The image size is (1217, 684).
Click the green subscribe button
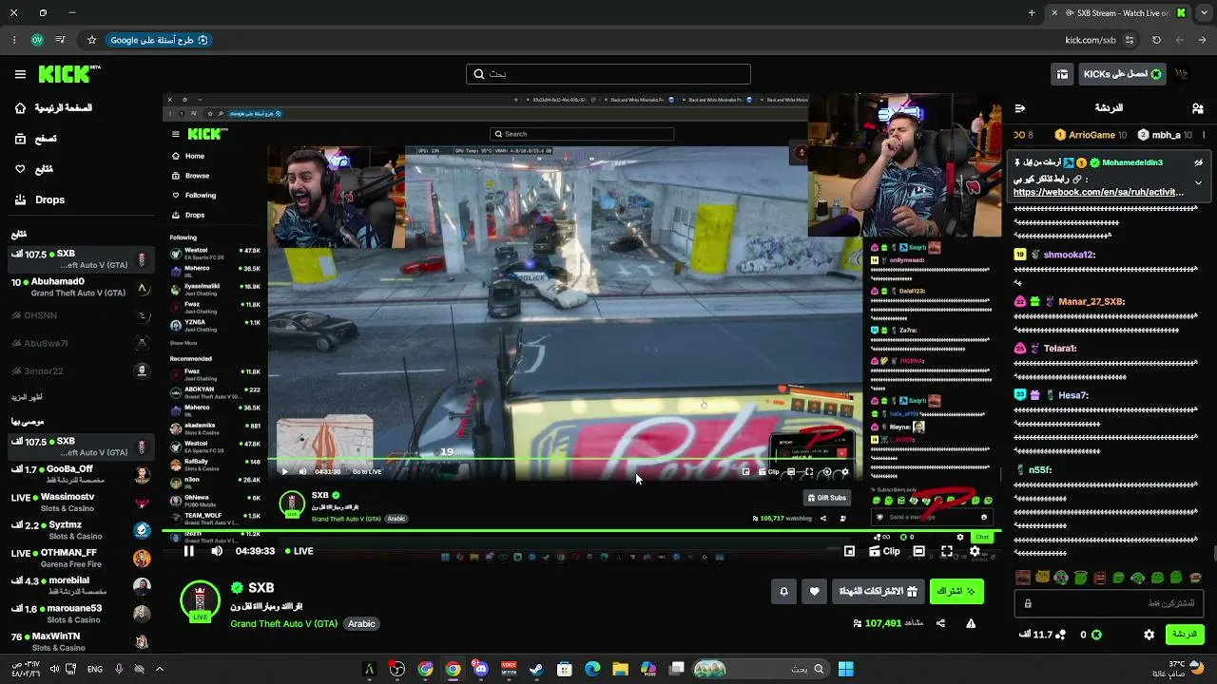pyautogui.click(x=956, y=592)
